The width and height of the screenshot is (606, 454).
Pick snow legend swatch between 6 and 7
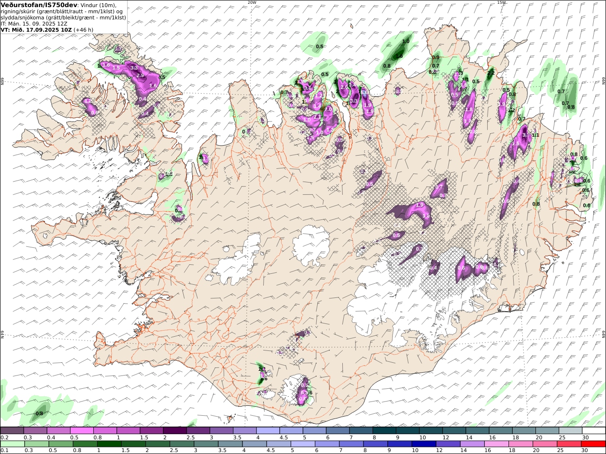[338, 430]
